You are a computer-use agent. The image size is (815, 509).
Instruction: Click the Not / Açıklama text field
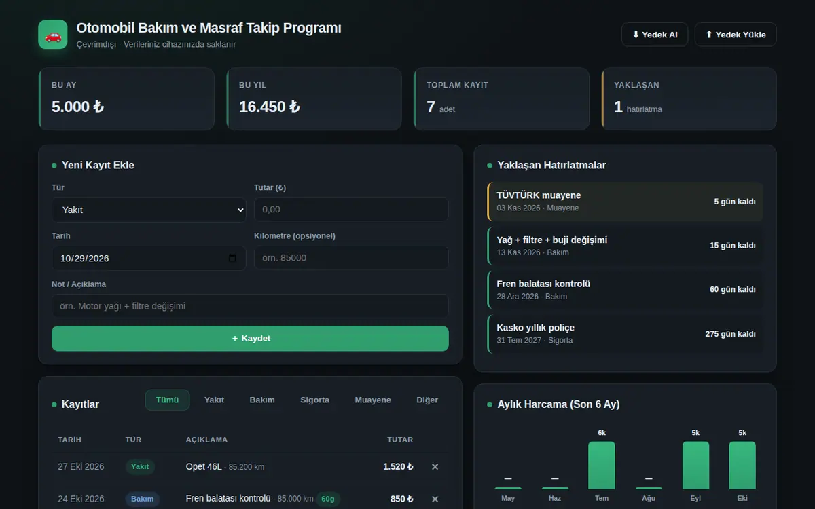(250, 306)
